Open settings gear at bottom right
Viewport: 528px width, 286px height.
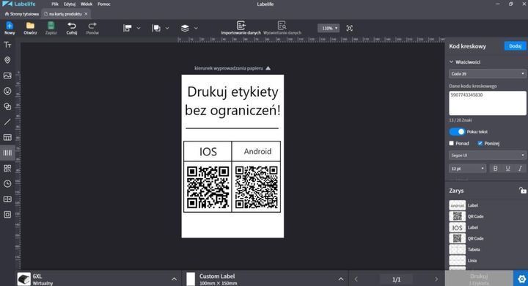[x=521, y=279]
